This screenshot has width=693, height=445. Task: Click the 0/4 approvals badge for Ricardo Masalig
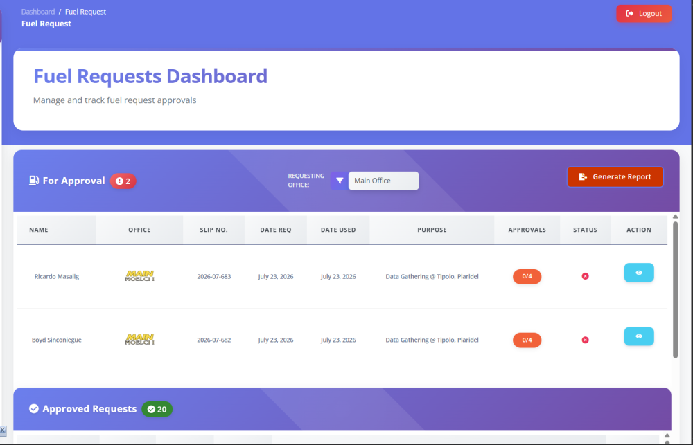pos(527,276)
